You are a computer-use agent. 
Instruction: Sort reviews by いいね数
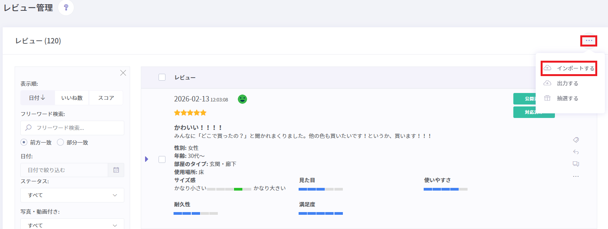(72, 98)
